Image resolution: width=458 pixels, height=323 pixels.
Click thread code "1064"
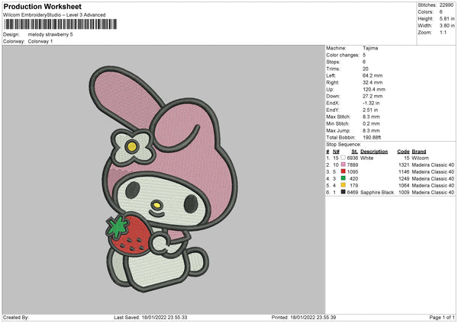coord(404,185)
